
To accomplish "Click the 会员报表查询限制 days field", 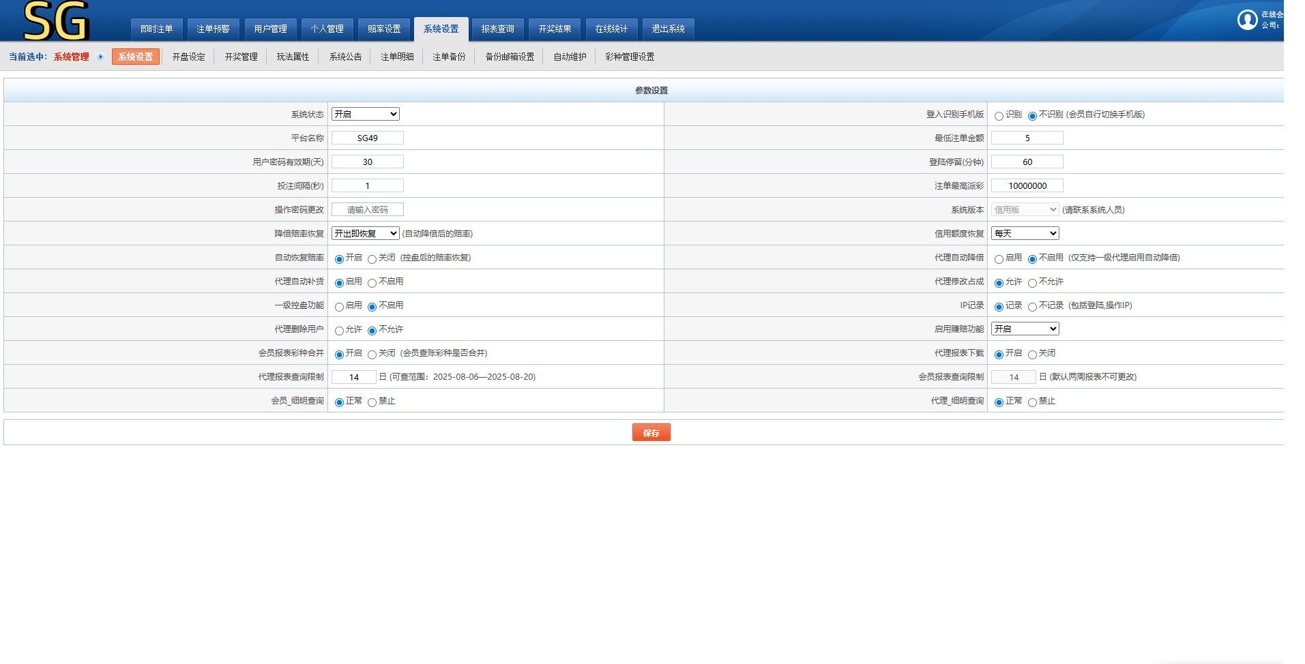I will pyautogui.click(x=1013, y=377).
